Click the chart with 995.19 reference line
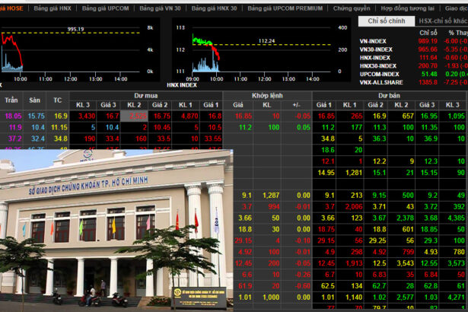The height and width of the screenshot is (312, 468). [79, 51]
